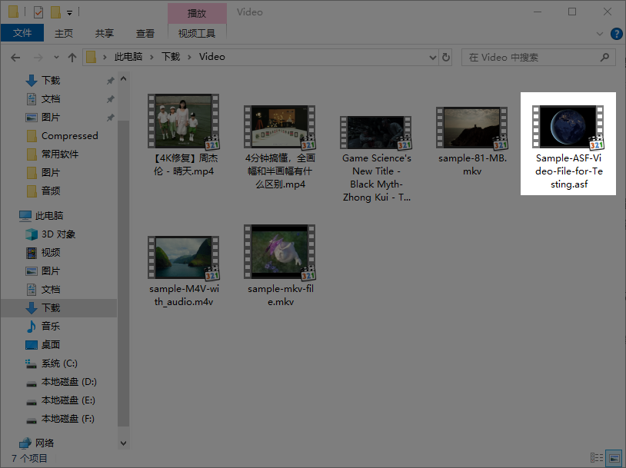
Task: Click the Help question mark icon
Action: point(616,34)
